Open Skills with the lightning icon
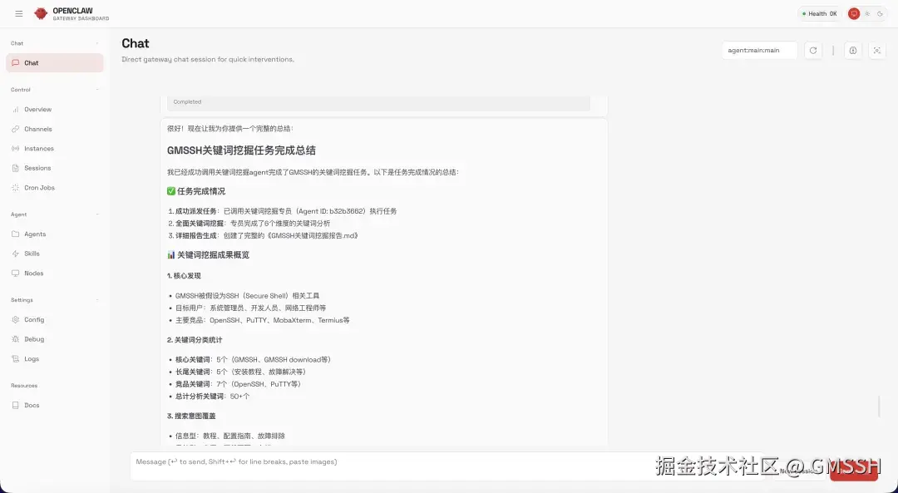Image resolution: width=898 pixels, height=493 pixels. pyautogui.click(x=54, y=254)
